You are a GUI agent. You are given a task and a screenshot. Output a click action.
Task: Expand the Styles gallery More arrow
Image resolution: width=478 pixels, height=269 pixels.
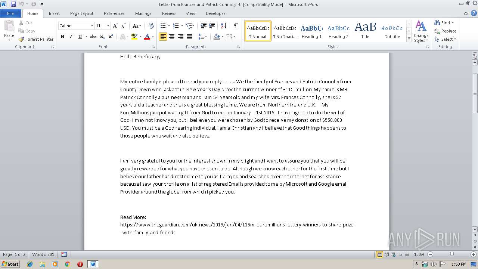pyautogui.click(x=409, y=39)
